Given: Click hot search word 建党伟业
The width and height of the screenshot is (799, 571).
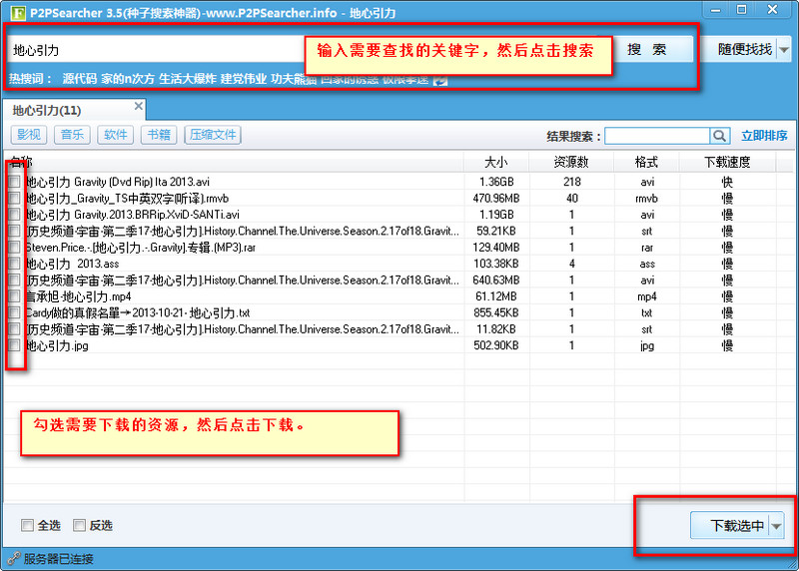Looking at the screenshot, I should pyautogui.click(x=243, y=79).
